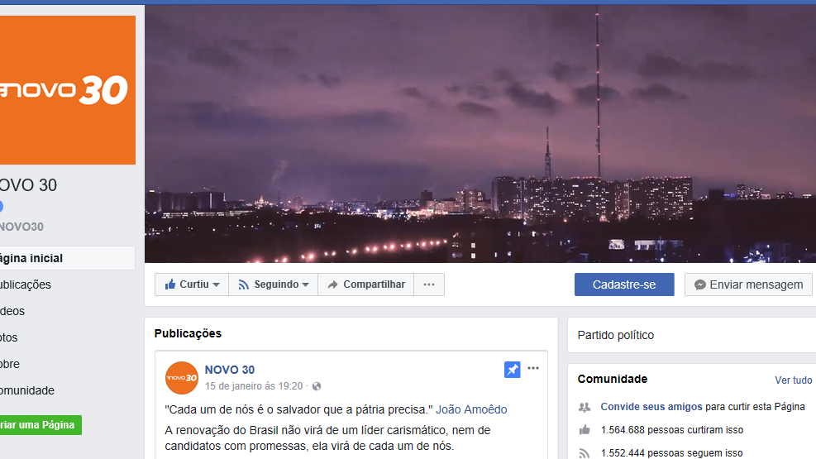Open the Comunidade sidebar item
816x459 pixels.
(x=27, y=390)
